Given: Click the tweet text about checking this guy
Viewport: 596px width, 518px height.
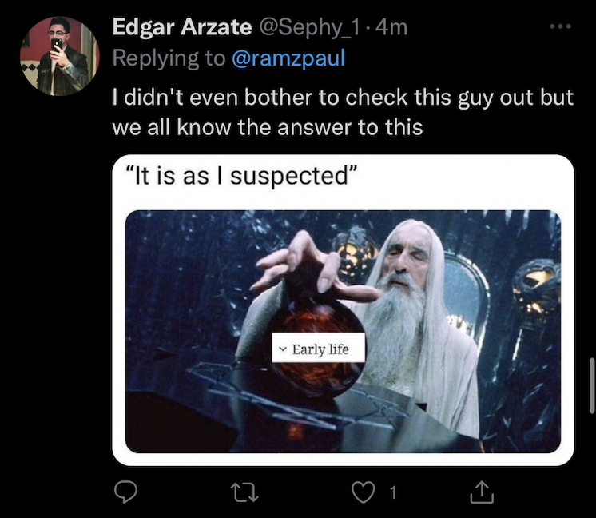Looking at the screenshot, I should pyautogui.click(x=343, y=112).
